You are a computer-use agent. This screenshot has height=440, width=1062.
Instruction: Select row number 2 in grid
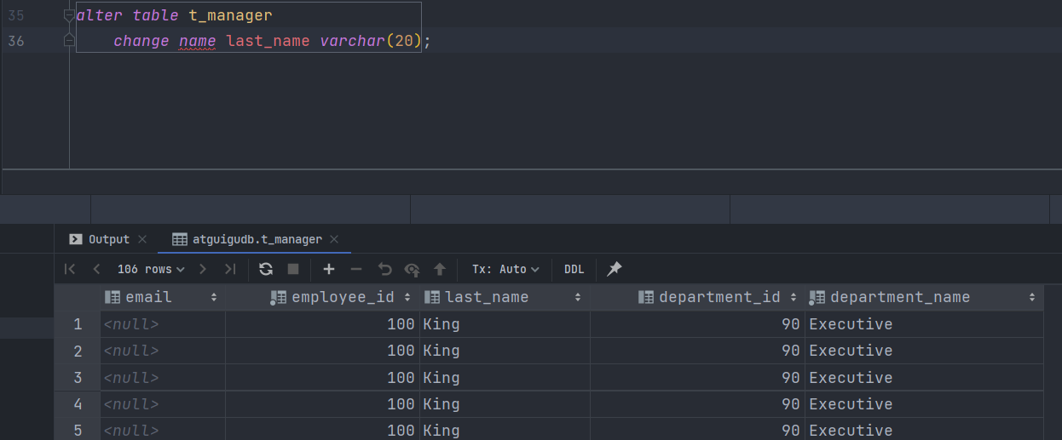pos(78,350)
